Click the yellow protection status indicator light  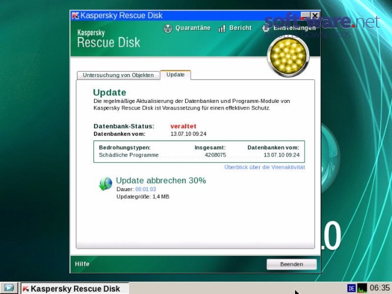(288, 56)
